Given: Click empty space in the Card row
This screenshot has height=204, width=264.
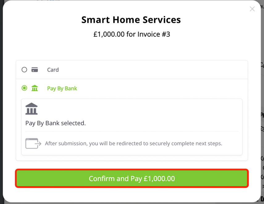Looking at the screenshot, I should pyautogui.click(x=152, y=70).
